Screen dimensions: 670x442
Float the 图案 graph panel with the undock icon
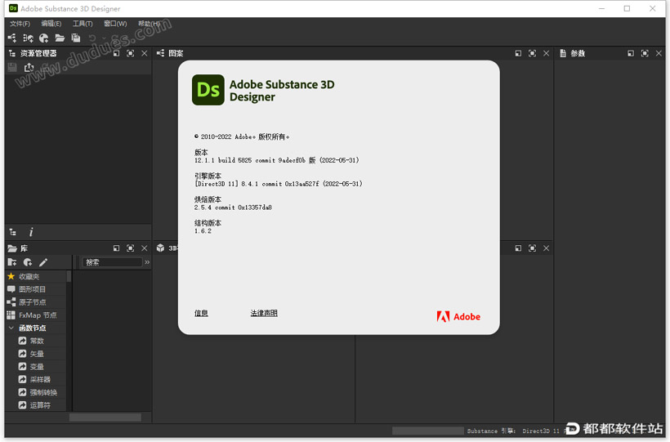(x=518, y=53)
